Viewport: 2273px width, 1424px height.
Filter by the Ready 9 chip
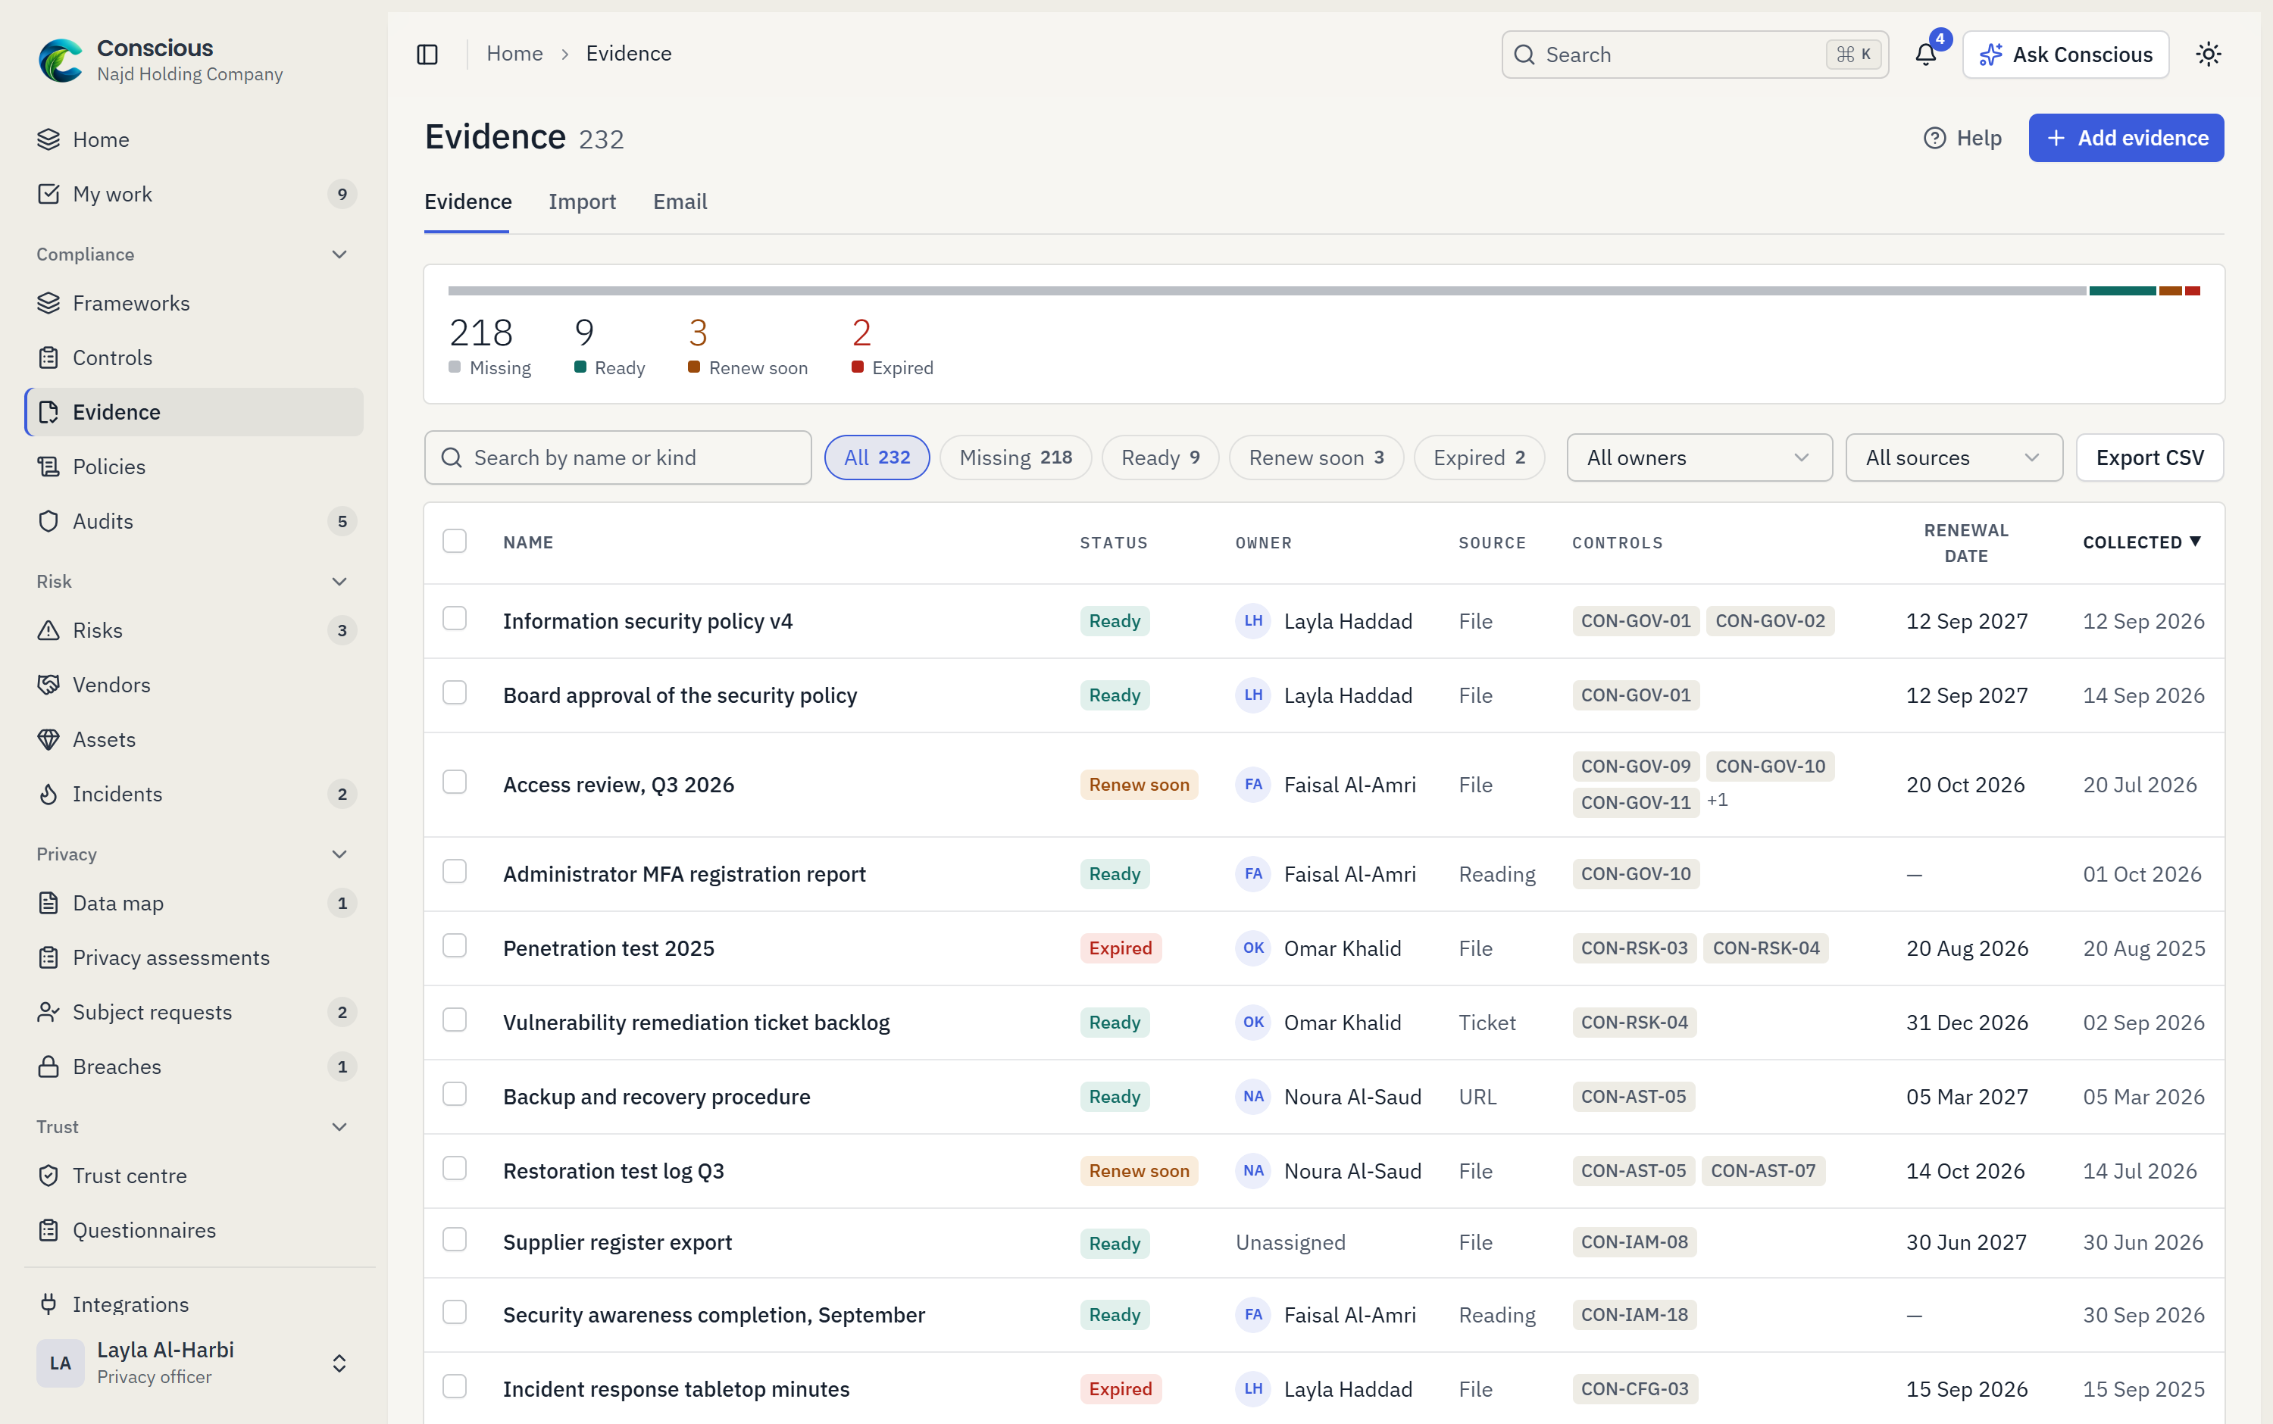[x=1159, y=459]
